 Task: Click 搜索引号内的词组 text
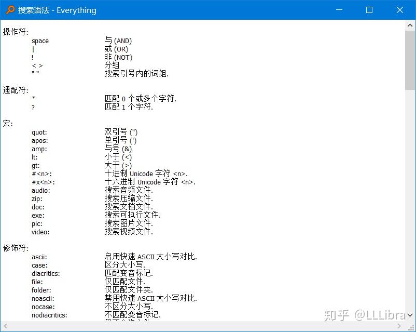click(136, 74)
